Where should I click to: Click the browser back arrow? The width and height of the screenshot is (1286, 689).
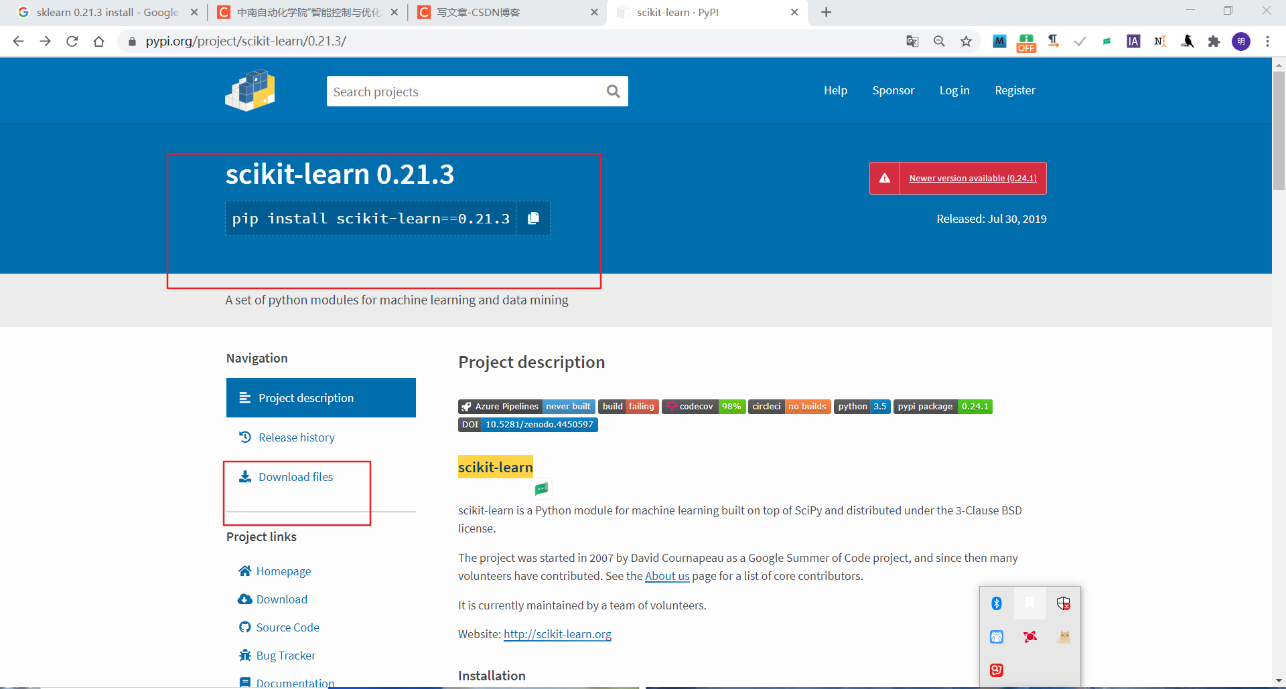click(x=18, y=41)
